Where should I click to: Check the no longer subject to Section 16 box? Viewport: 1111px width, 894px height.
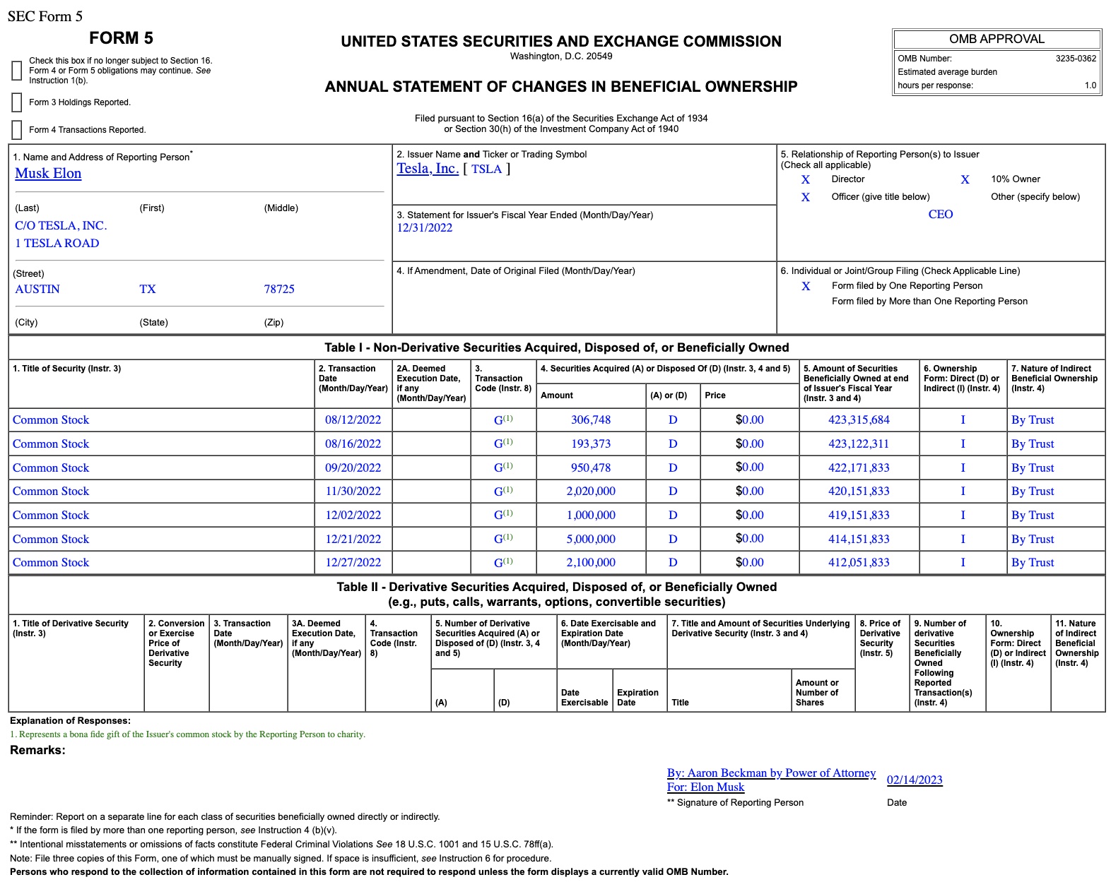pyautogui.click(x=17, y=71)
